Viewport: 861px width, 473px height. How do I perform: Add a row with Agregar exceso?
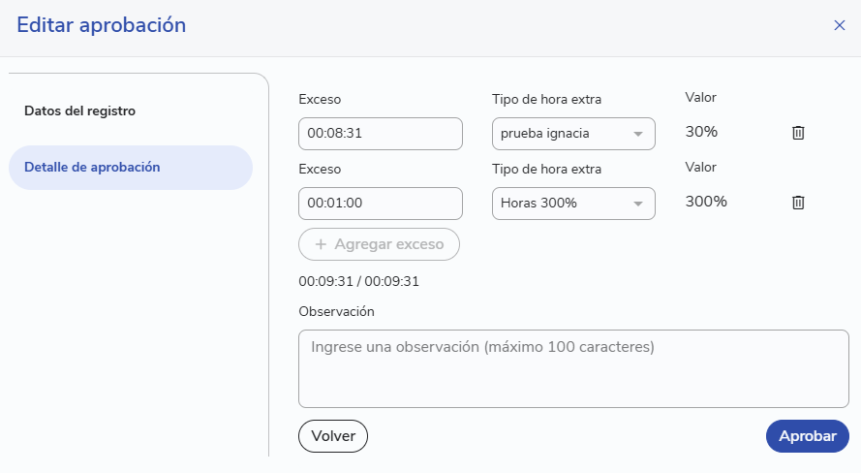(379, 244)
